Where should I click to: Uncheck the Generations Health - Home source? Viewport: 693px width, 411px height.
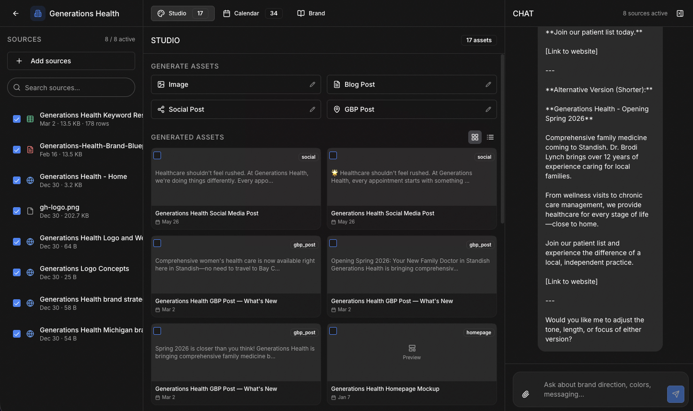[17, 180]
